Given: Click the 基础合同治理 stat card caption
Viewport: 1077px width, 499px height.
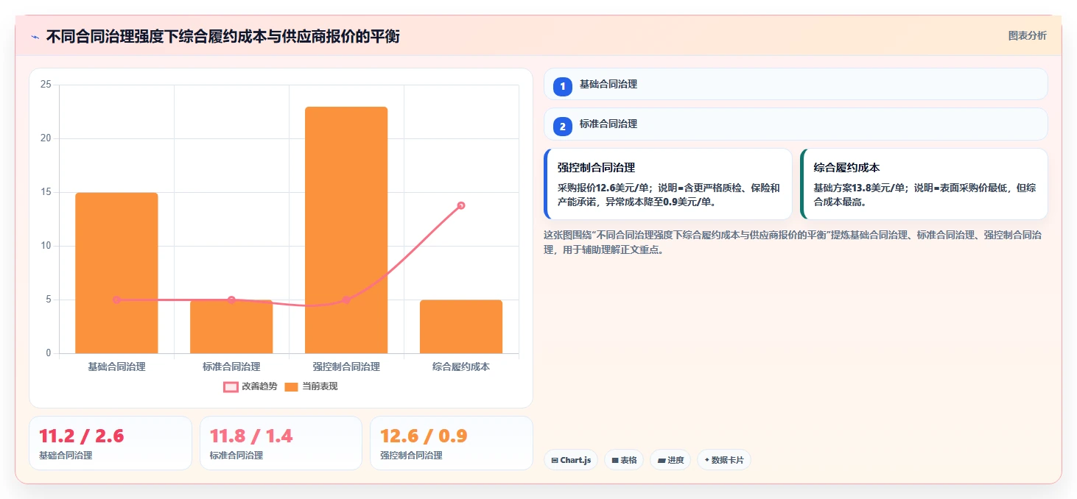Looking at the screenshot, I should pos(66,456).
